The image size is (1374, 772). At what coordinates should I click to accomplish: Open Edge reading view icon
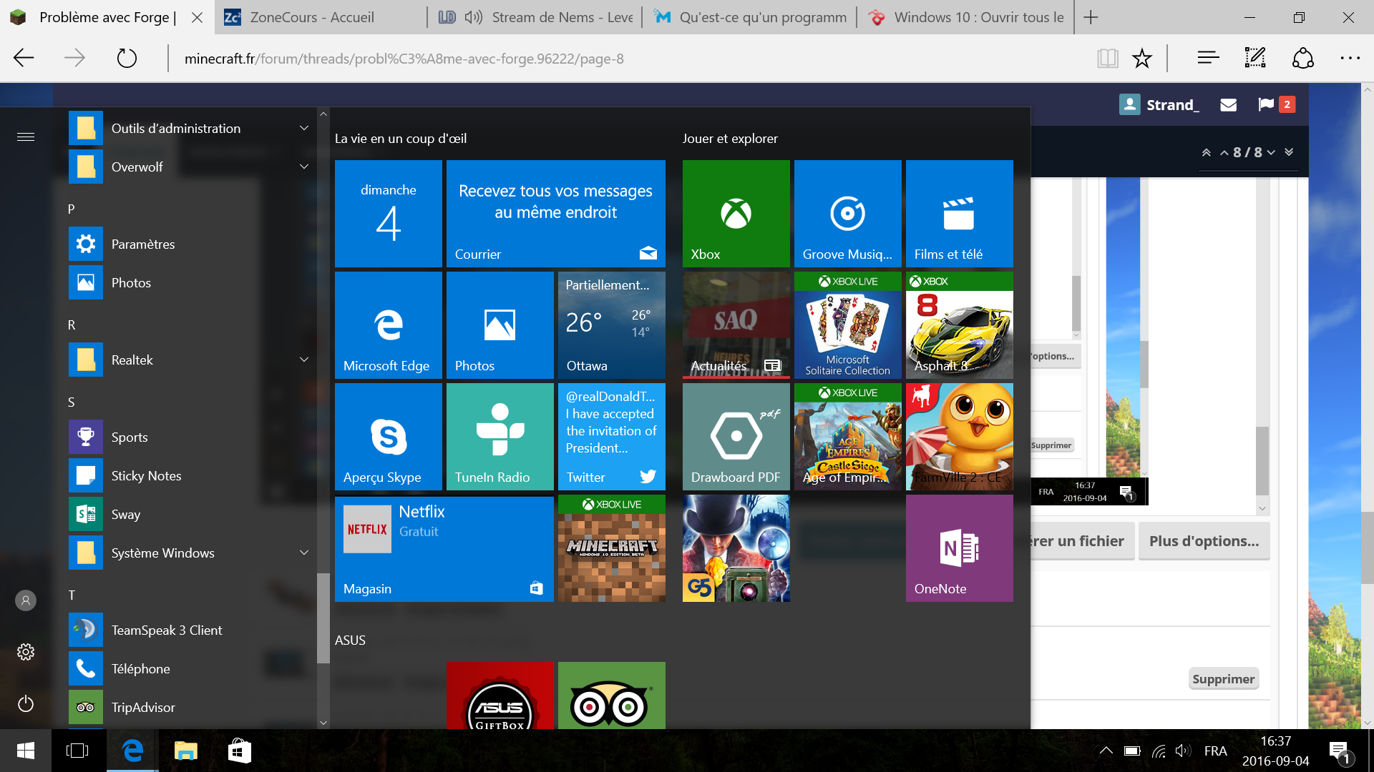point(1107,58)
